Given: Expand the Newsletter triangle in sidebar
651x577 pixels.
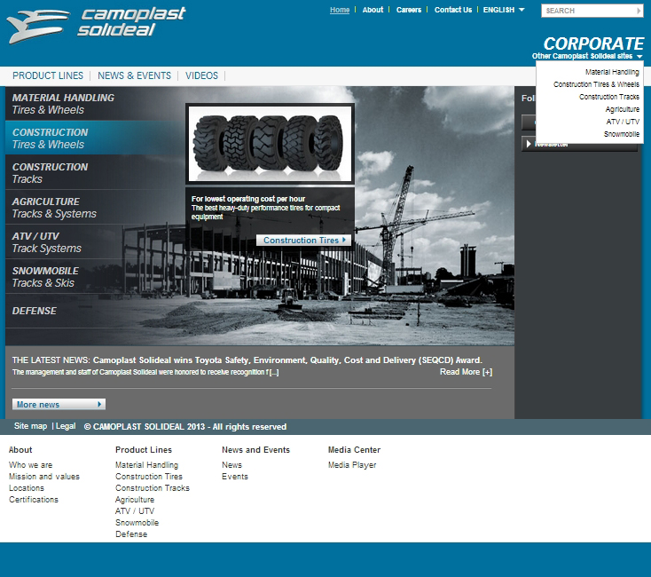Looking at the screenshot, I should click(x=529, y=144).
